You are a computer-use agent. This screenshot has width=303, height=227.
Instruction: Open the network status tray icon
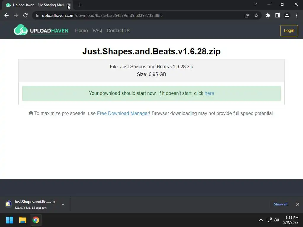(x=269, y=220)
